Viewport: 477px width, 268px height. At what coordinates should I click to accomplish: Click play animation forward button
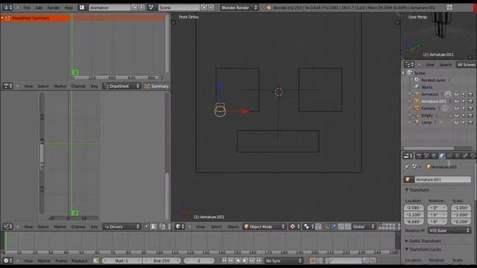coord(245,261)
